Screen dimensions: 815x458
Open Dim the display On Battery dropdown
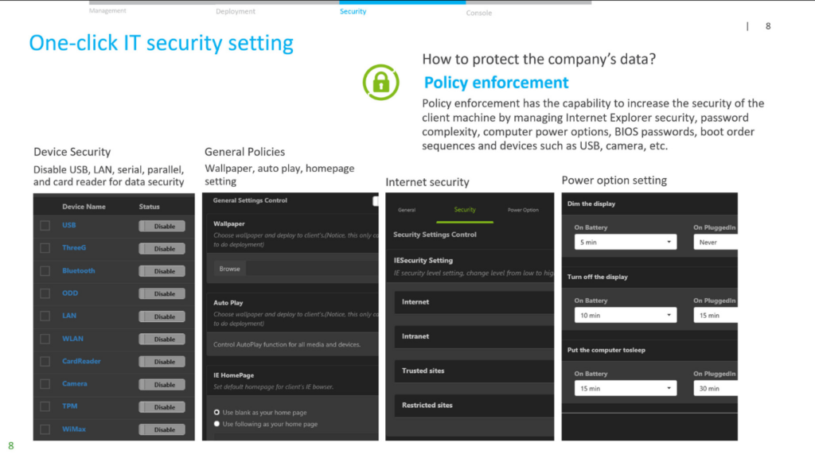tap(626, 242)
